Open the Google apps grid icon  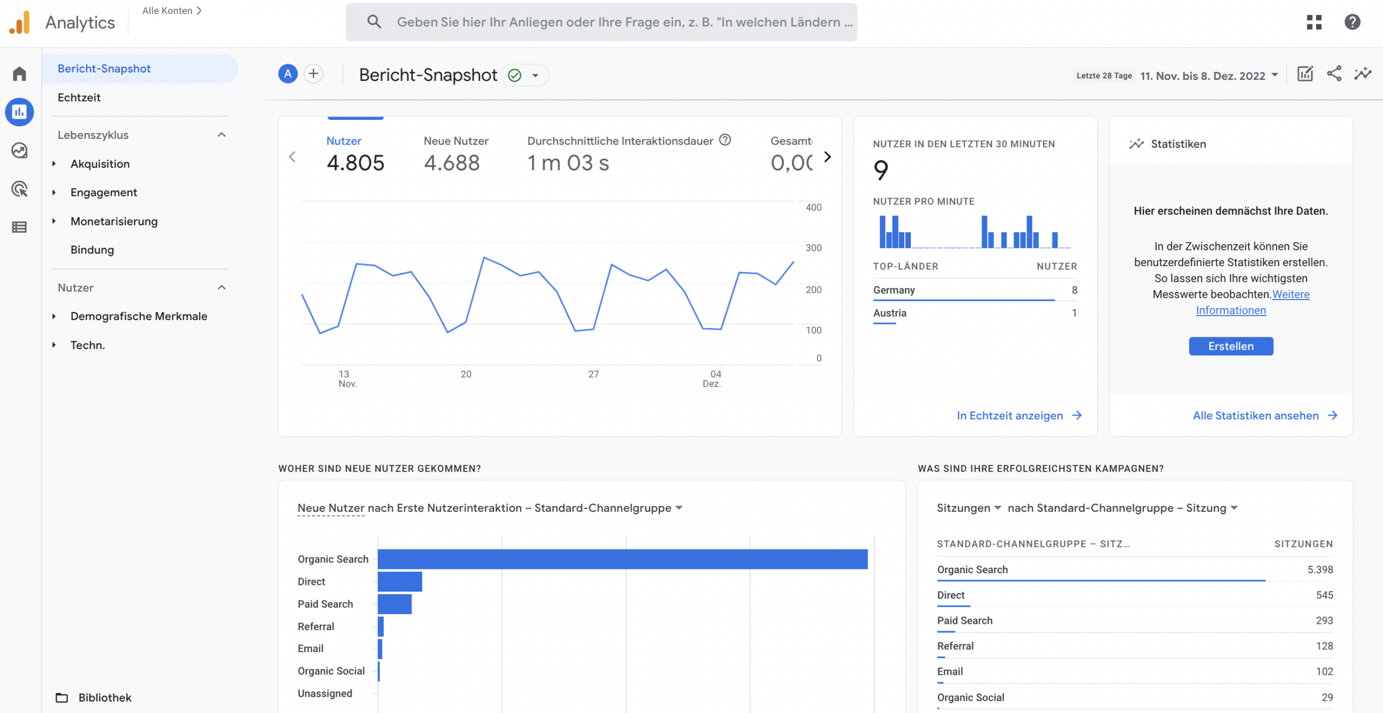coord(1314,22)
